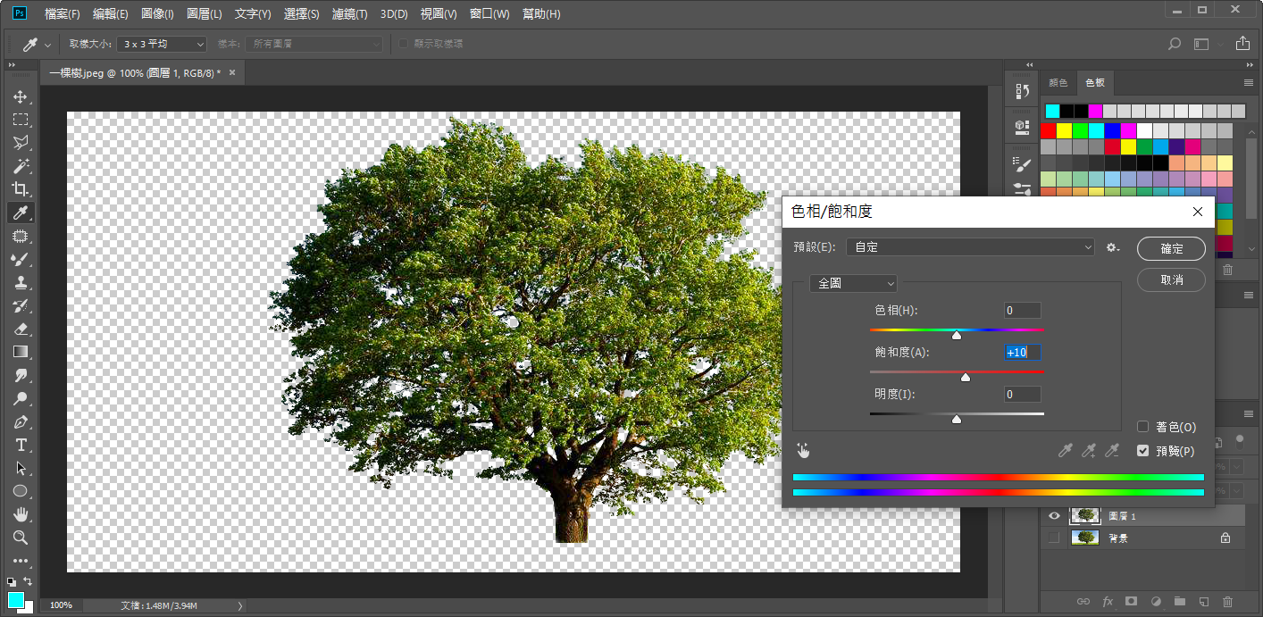This screenshot has width=1263, height=617.
Task: Expand the 取樣大小 sample size dropdown
Action: 162,44
